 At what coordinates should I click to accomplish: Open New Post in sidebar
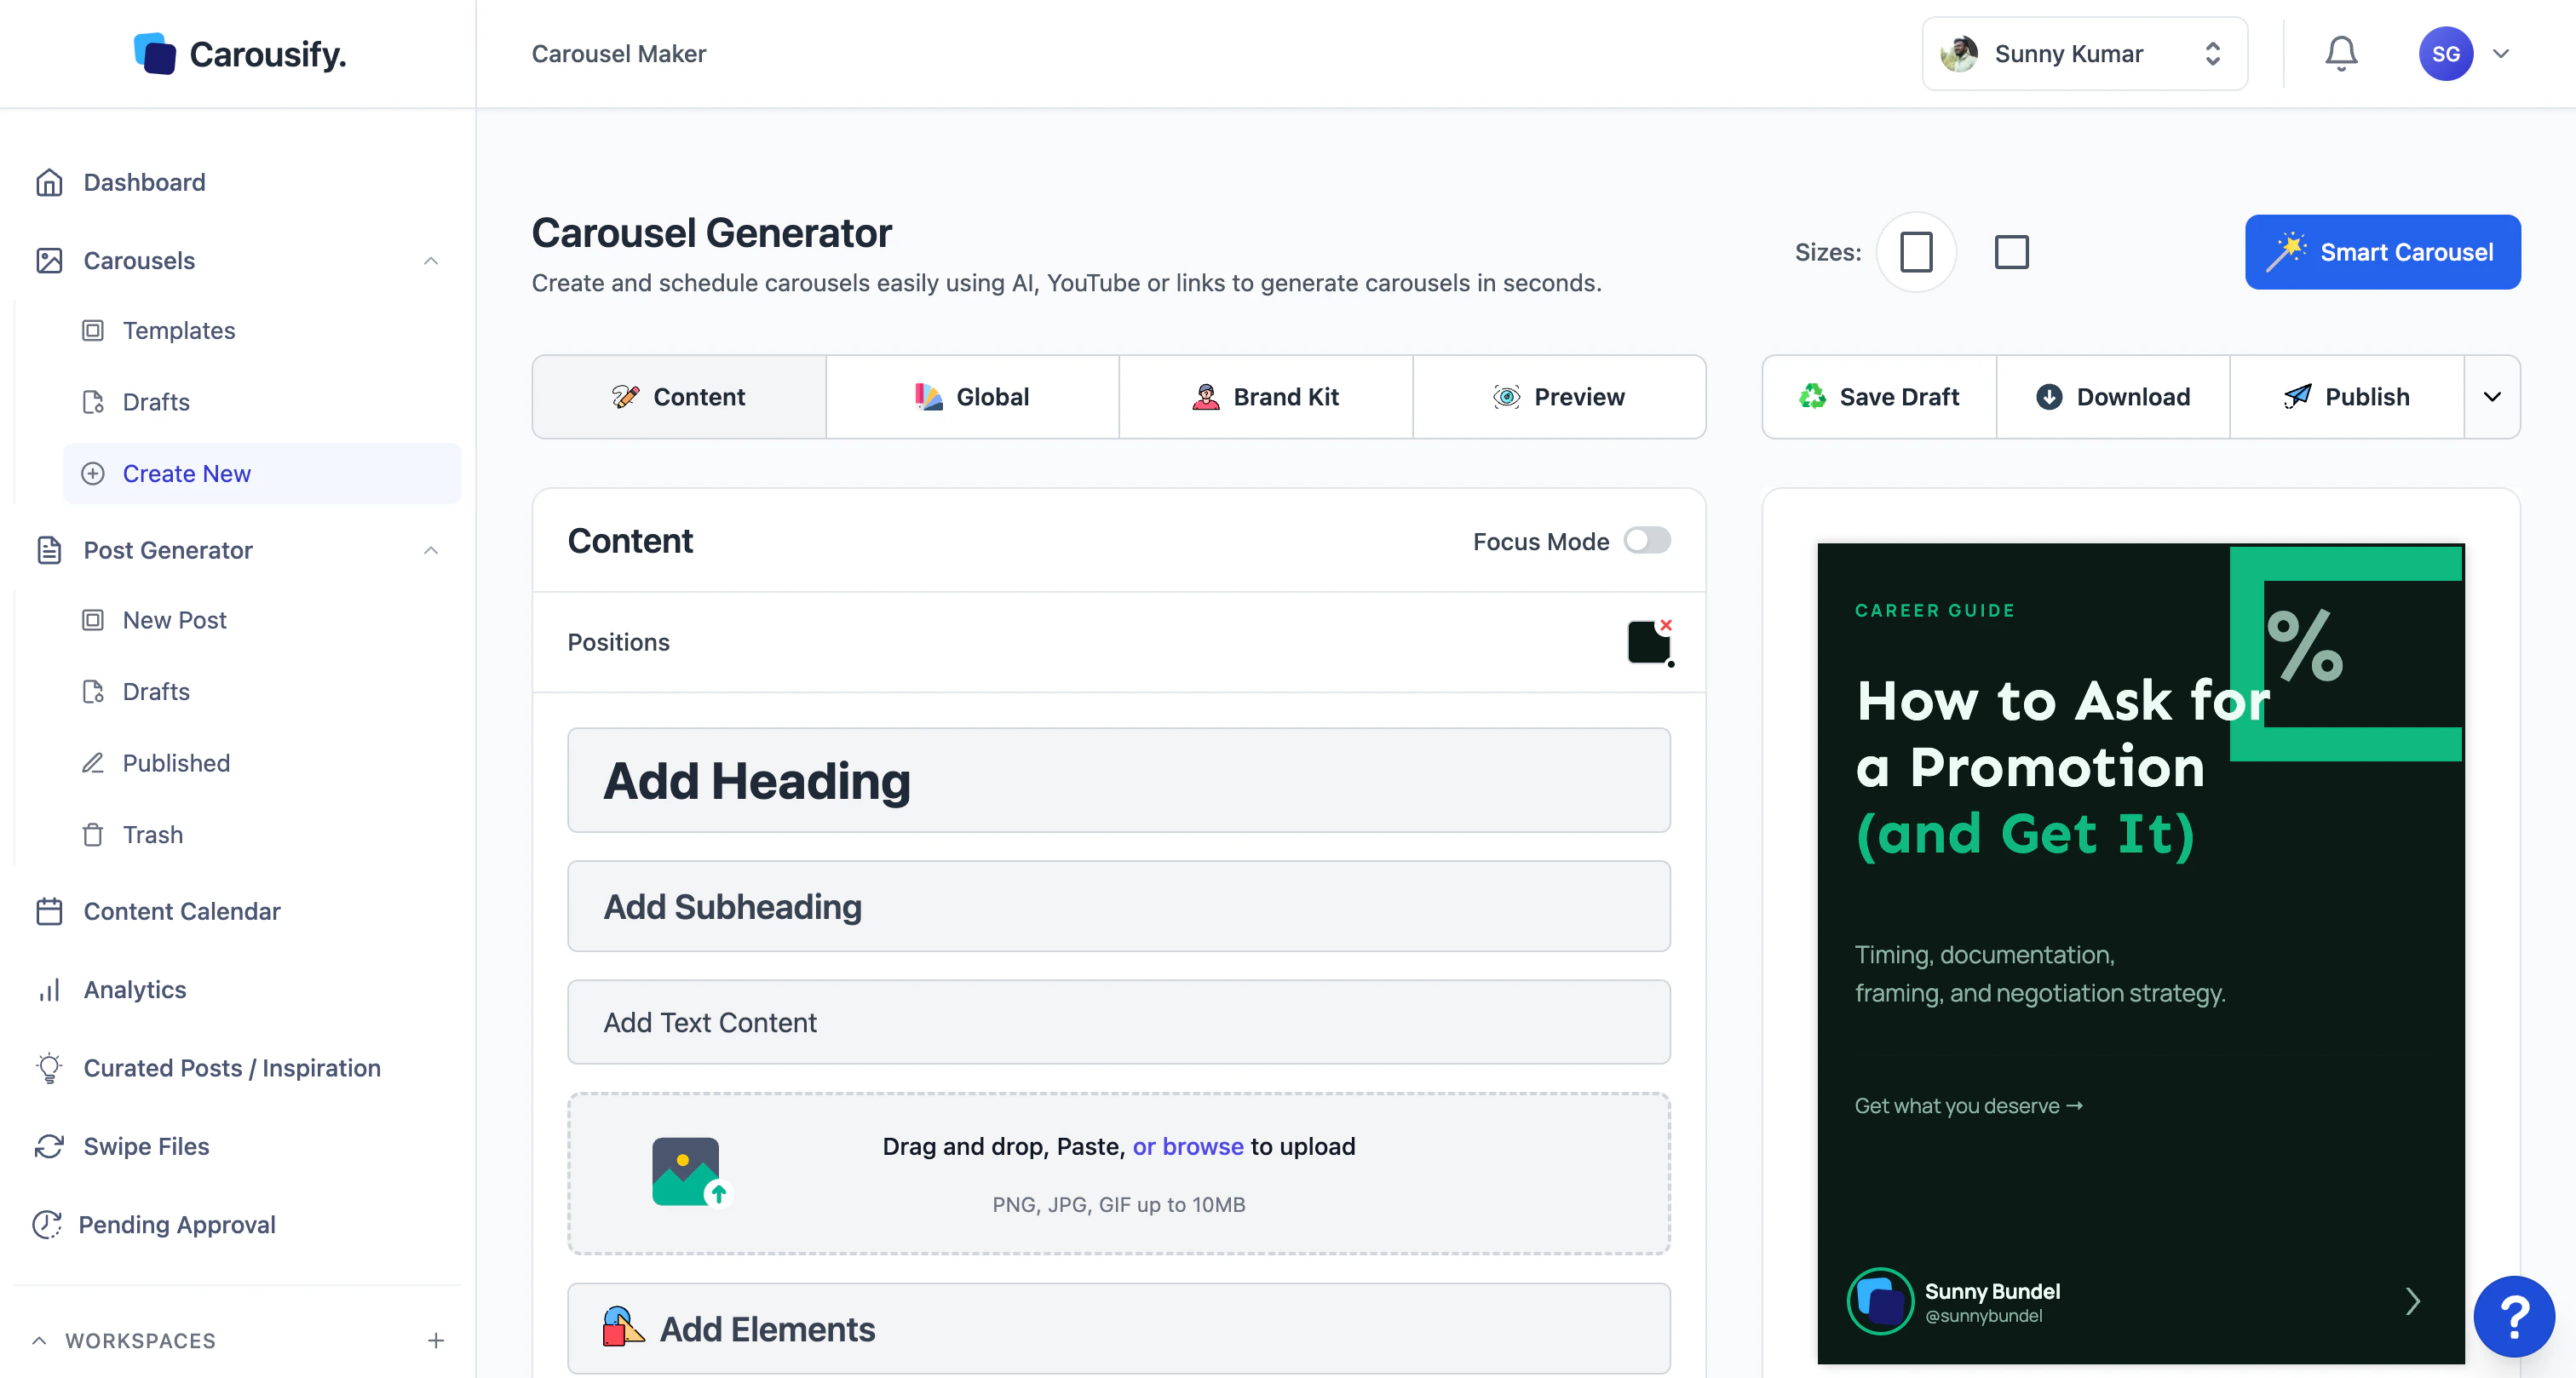(x=262, y=620)
